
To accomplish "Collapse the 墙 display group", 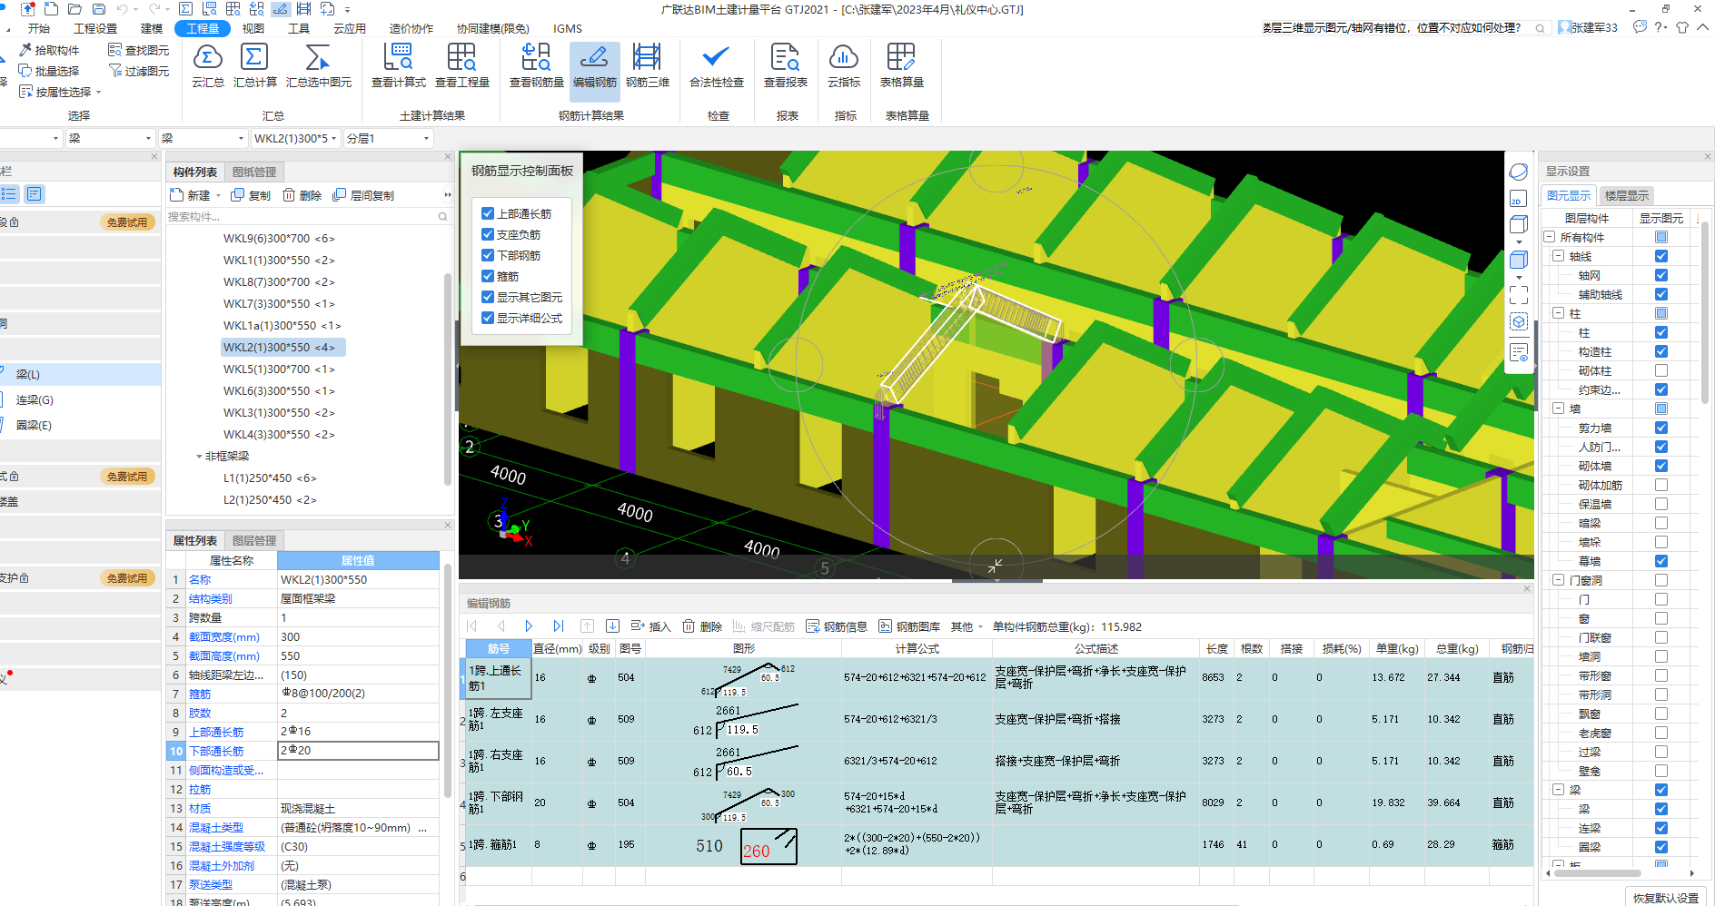I will (x=1558, y=409).
